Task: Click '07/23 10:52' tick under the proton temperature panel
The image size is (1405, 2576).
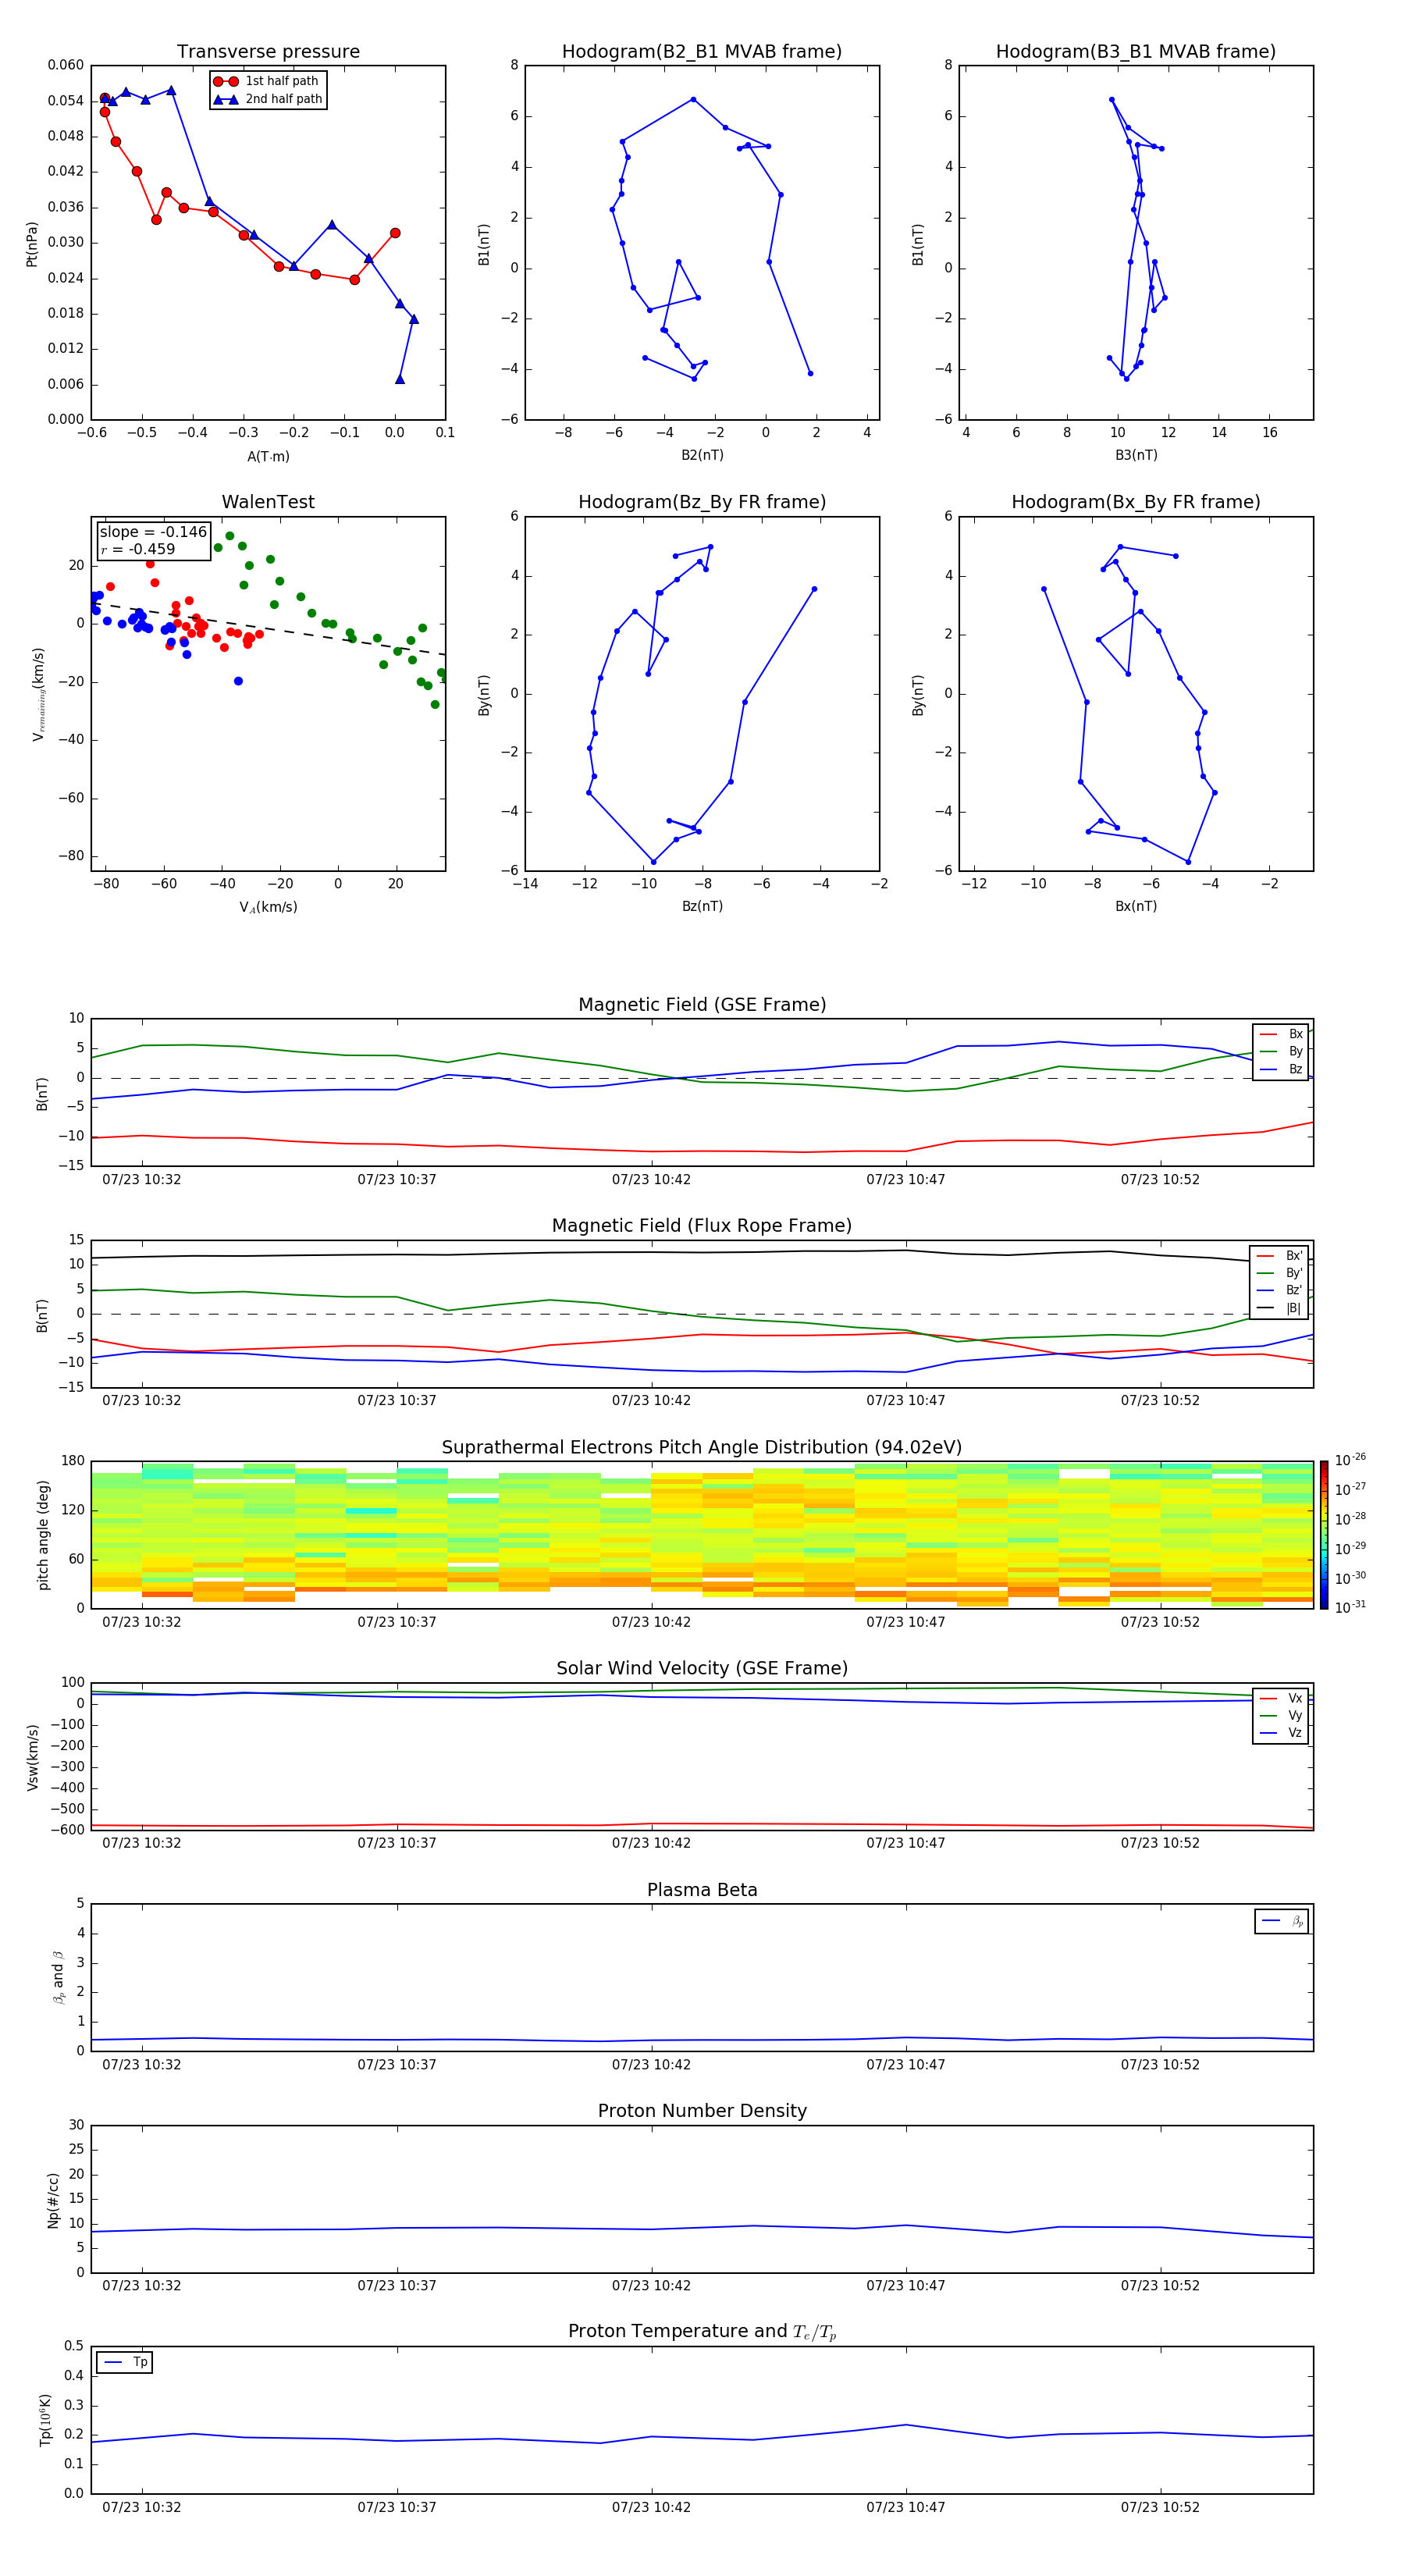Action: point(1160,2507)
